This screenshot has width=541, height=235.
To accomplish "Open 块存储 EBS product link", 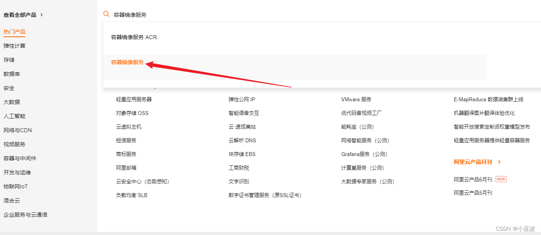I will (x=242, y=154).
